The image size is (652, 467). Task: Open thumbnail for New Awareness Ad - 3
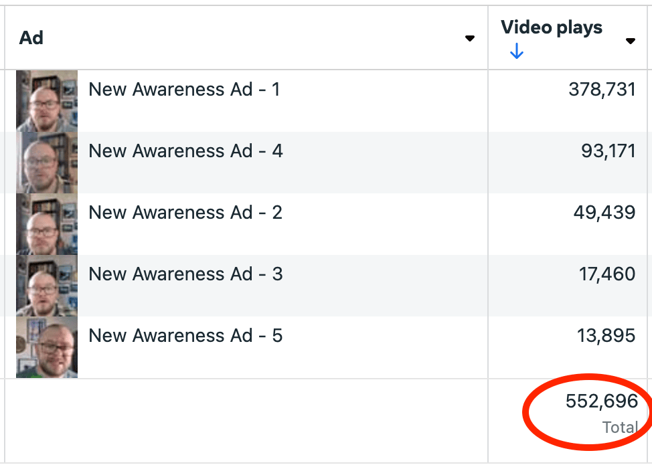click(47, 285)
